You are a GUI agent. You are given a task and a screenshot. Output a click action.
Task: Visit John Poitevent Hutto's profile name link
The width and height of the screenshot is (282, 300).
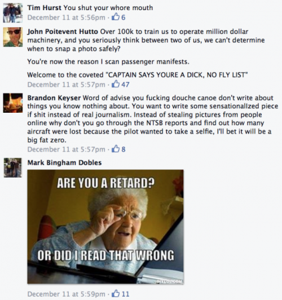click(x=63, y=32)
